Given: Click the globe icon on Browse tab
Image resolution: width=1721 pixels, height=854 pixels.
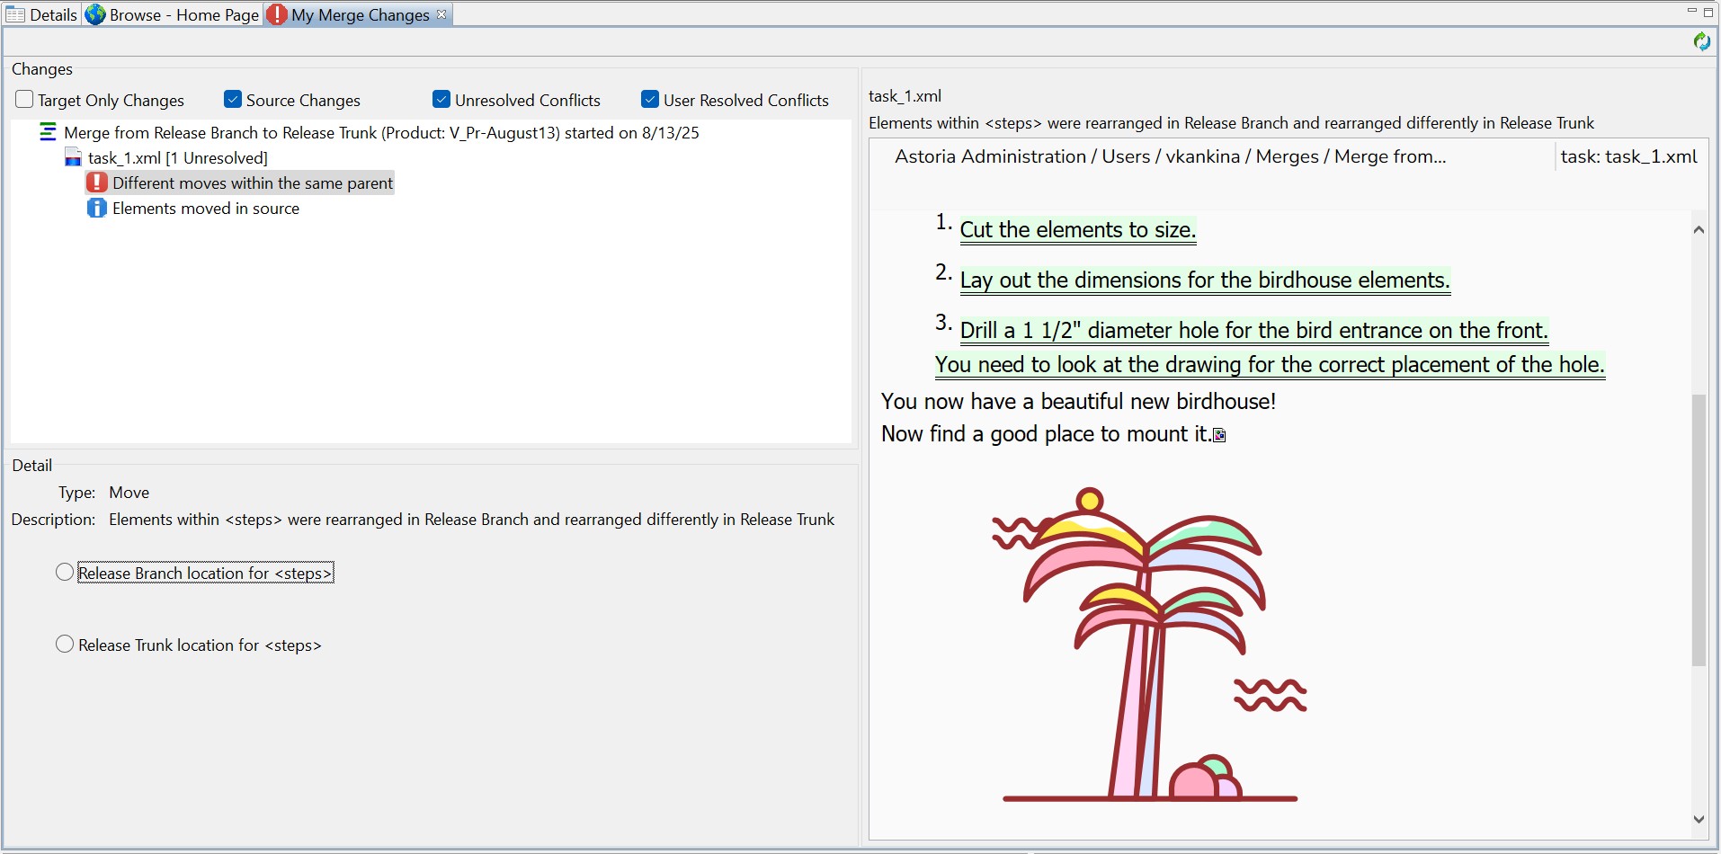Looking at the screenshot, I should click(x=95, y=14).
